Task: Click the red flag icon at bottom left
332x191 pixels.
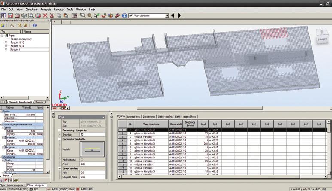Action: click(6, 180)
